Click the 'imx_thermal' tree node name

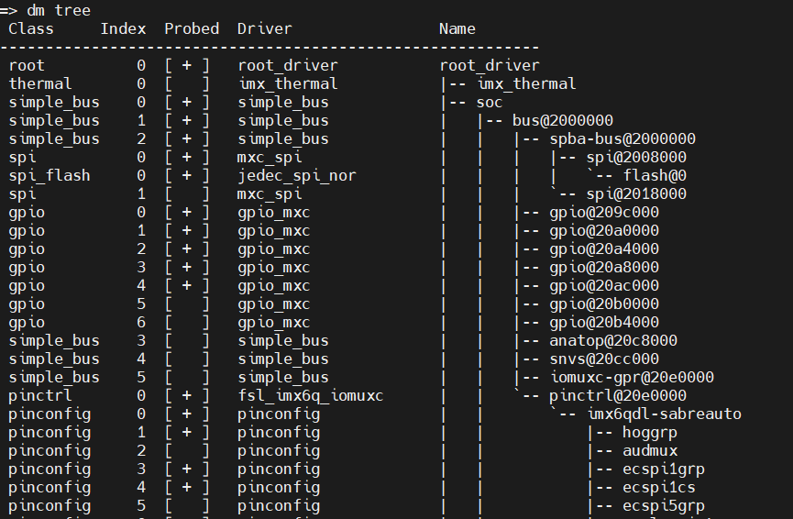tap(526, 84)
